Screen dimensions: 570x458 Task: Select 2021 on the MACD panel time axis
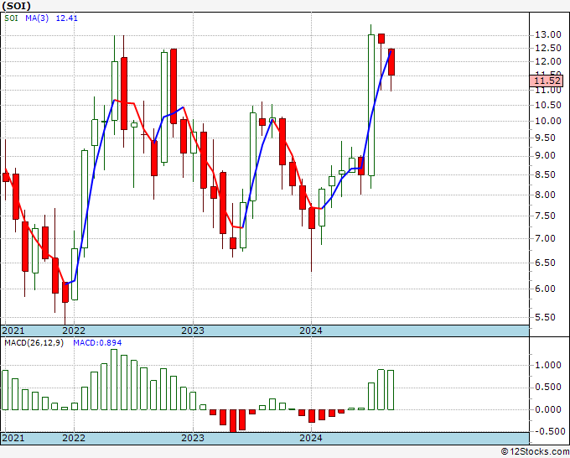(13, 438)
